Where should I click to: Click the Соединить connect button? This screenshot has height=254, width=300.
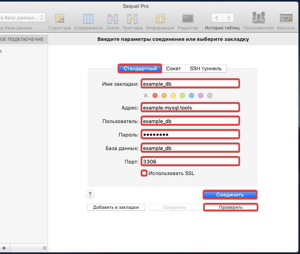pos(230,194)
